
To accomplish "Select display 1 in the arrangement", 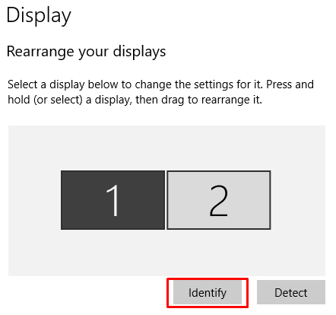I will 113,200.
